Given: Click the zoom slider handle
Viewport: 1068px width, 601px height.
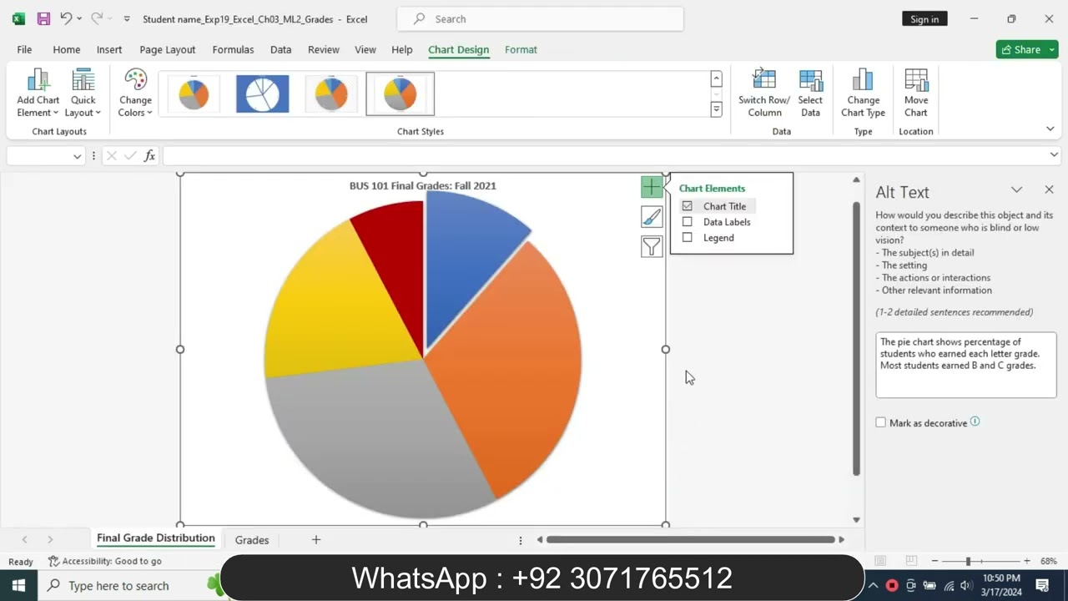Looking at the screenshot, I should [968, 561].
